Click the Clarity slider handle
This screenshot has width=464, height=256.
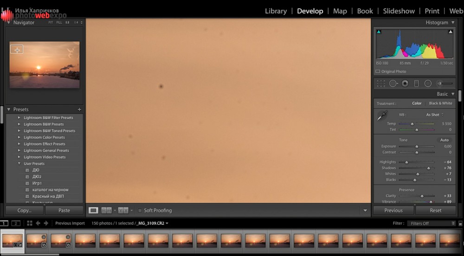tap(422, 196)
